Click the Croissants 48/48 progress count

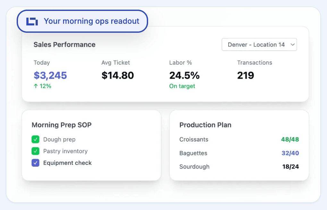[x=289, y=139]
